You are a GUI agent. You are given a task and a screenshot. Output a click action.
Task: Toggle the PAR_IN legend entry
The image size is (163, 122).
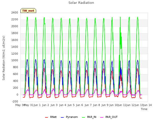tap(89, 117)
